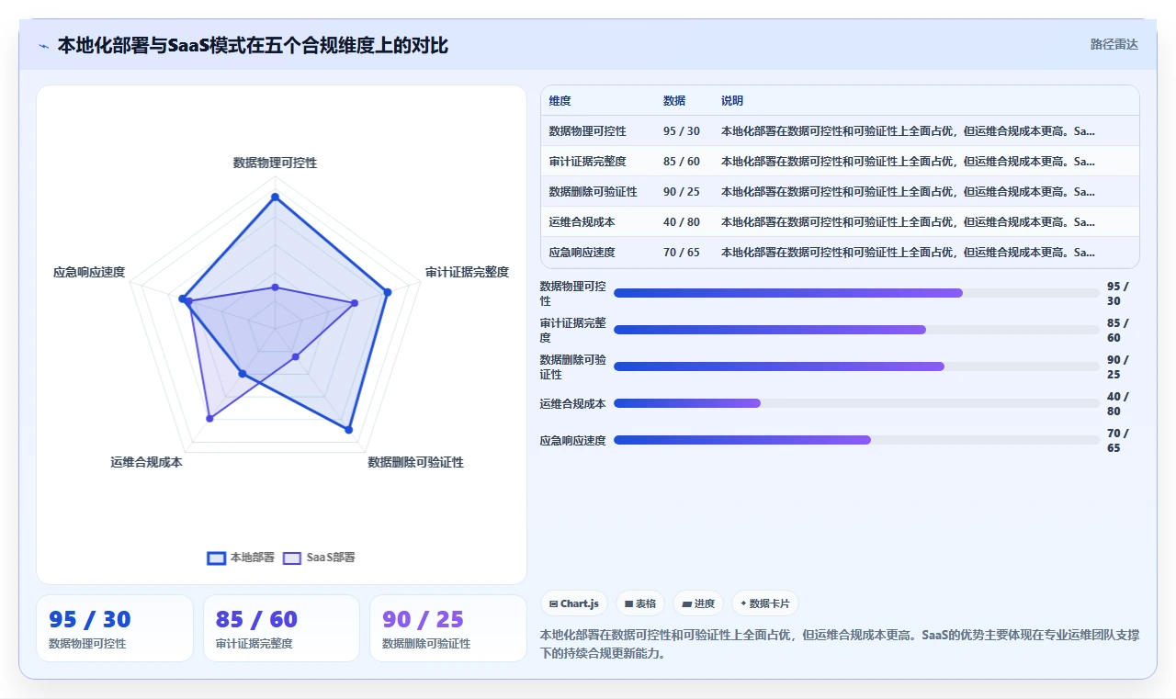Click the 85 / 60 审计证据完整度 stat card
Screen dimensions: 1176x699
click(x=281, y=628)
